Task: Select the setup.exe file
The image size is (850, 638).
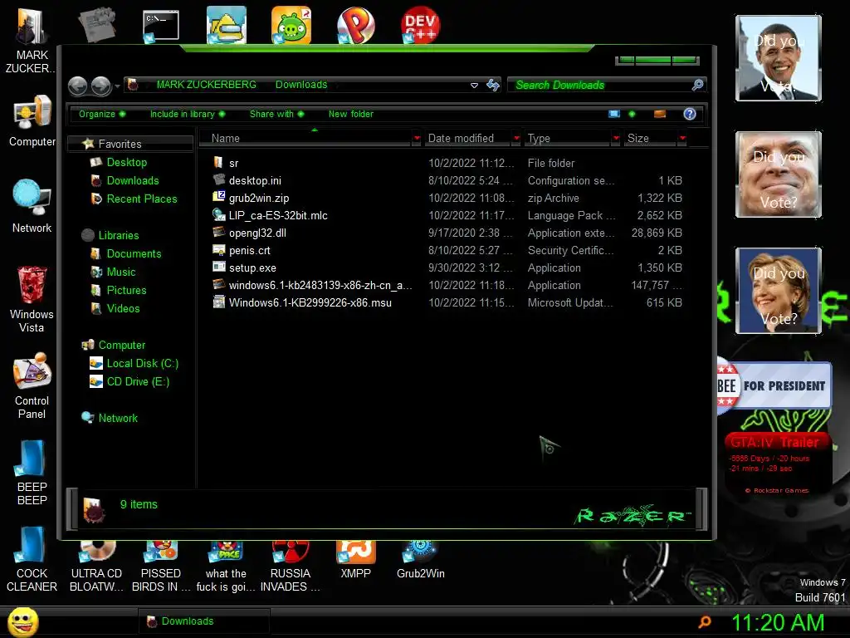Action: (252, 268)
